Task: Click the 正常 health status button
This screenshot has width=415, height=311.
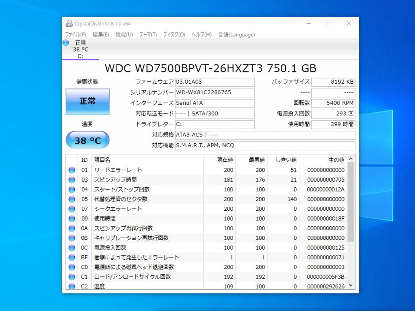Action: (88, 101)
